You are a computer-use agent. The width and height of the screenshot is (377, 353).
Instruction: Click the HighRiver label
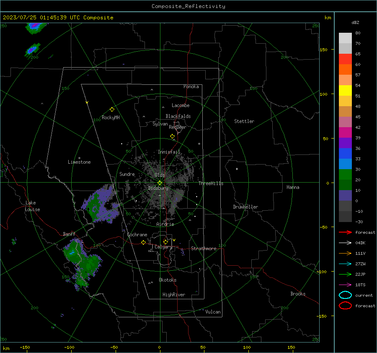tap(174, 295)
